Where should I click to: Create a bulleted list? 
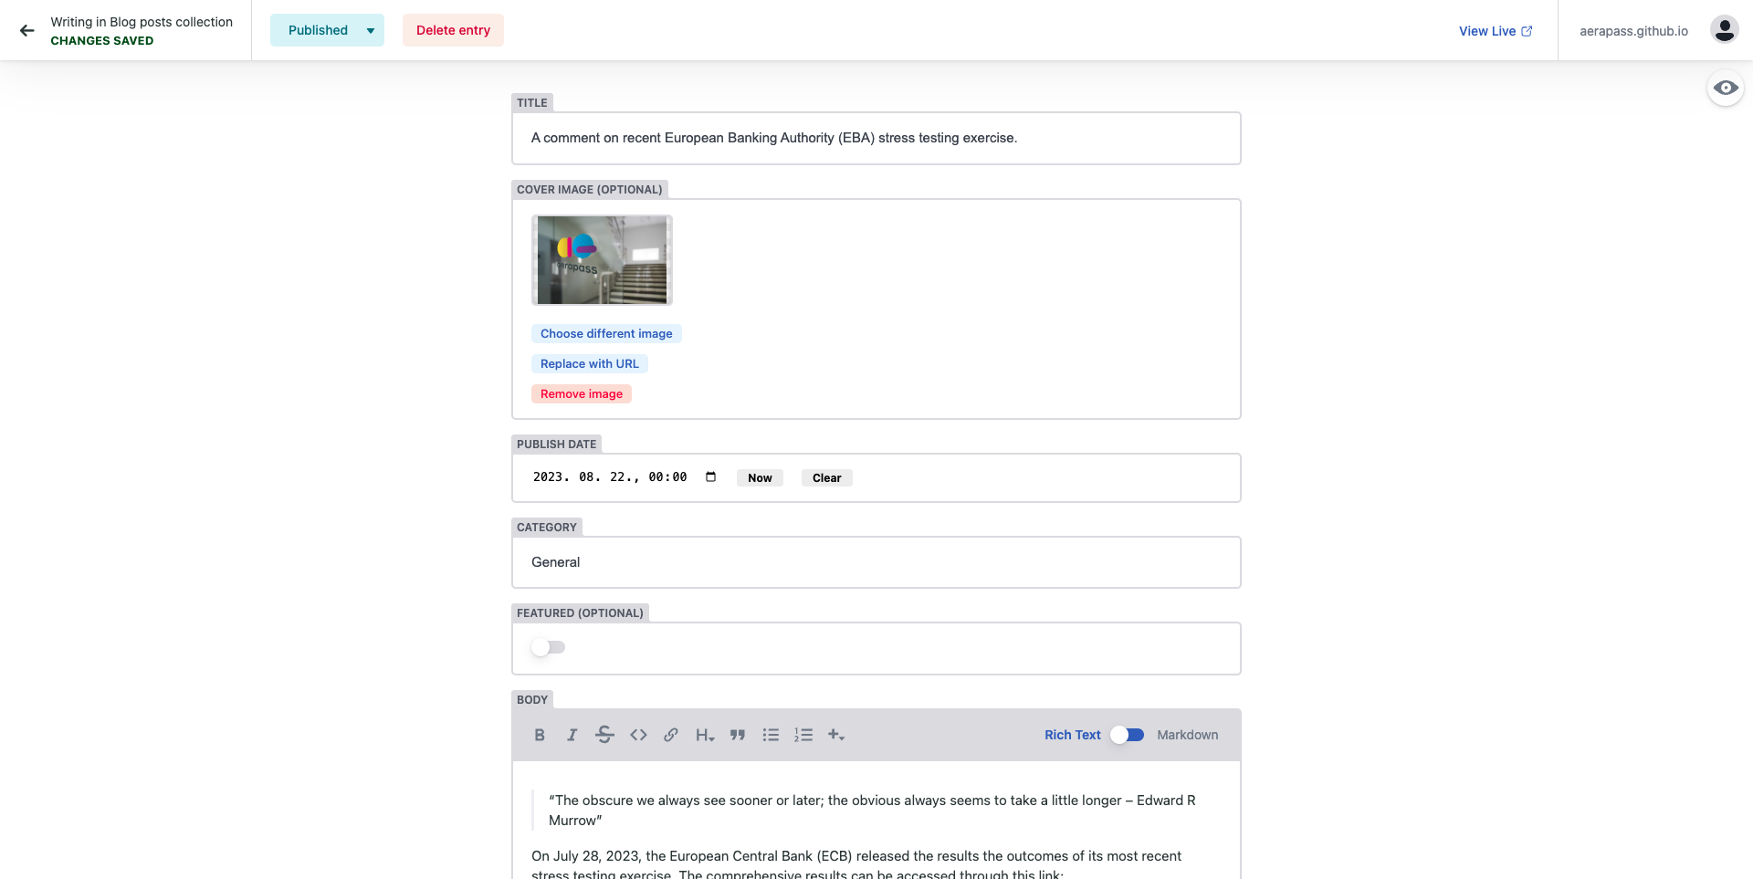click(x=771, y=735)
